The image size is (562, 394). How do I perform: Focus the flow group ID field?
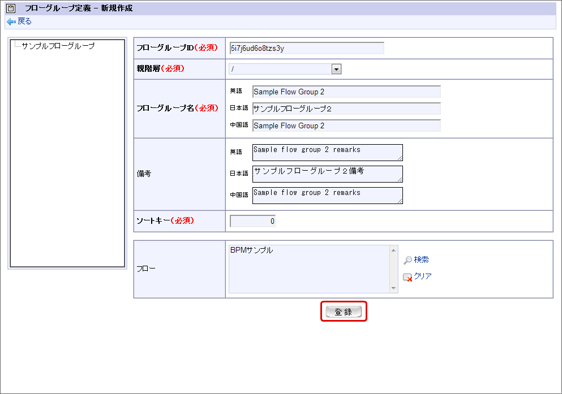click(306, 48)
